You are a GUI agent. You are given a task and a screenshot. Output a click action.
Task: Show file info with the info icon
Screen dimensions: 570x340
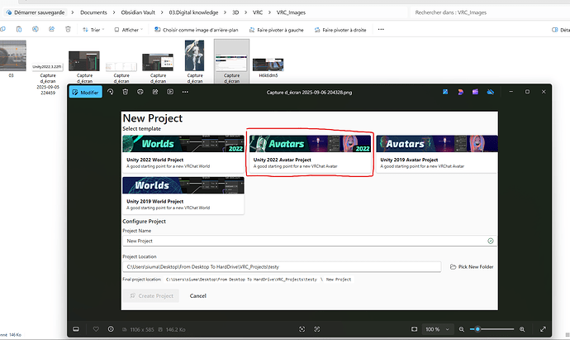click(112, 329)
